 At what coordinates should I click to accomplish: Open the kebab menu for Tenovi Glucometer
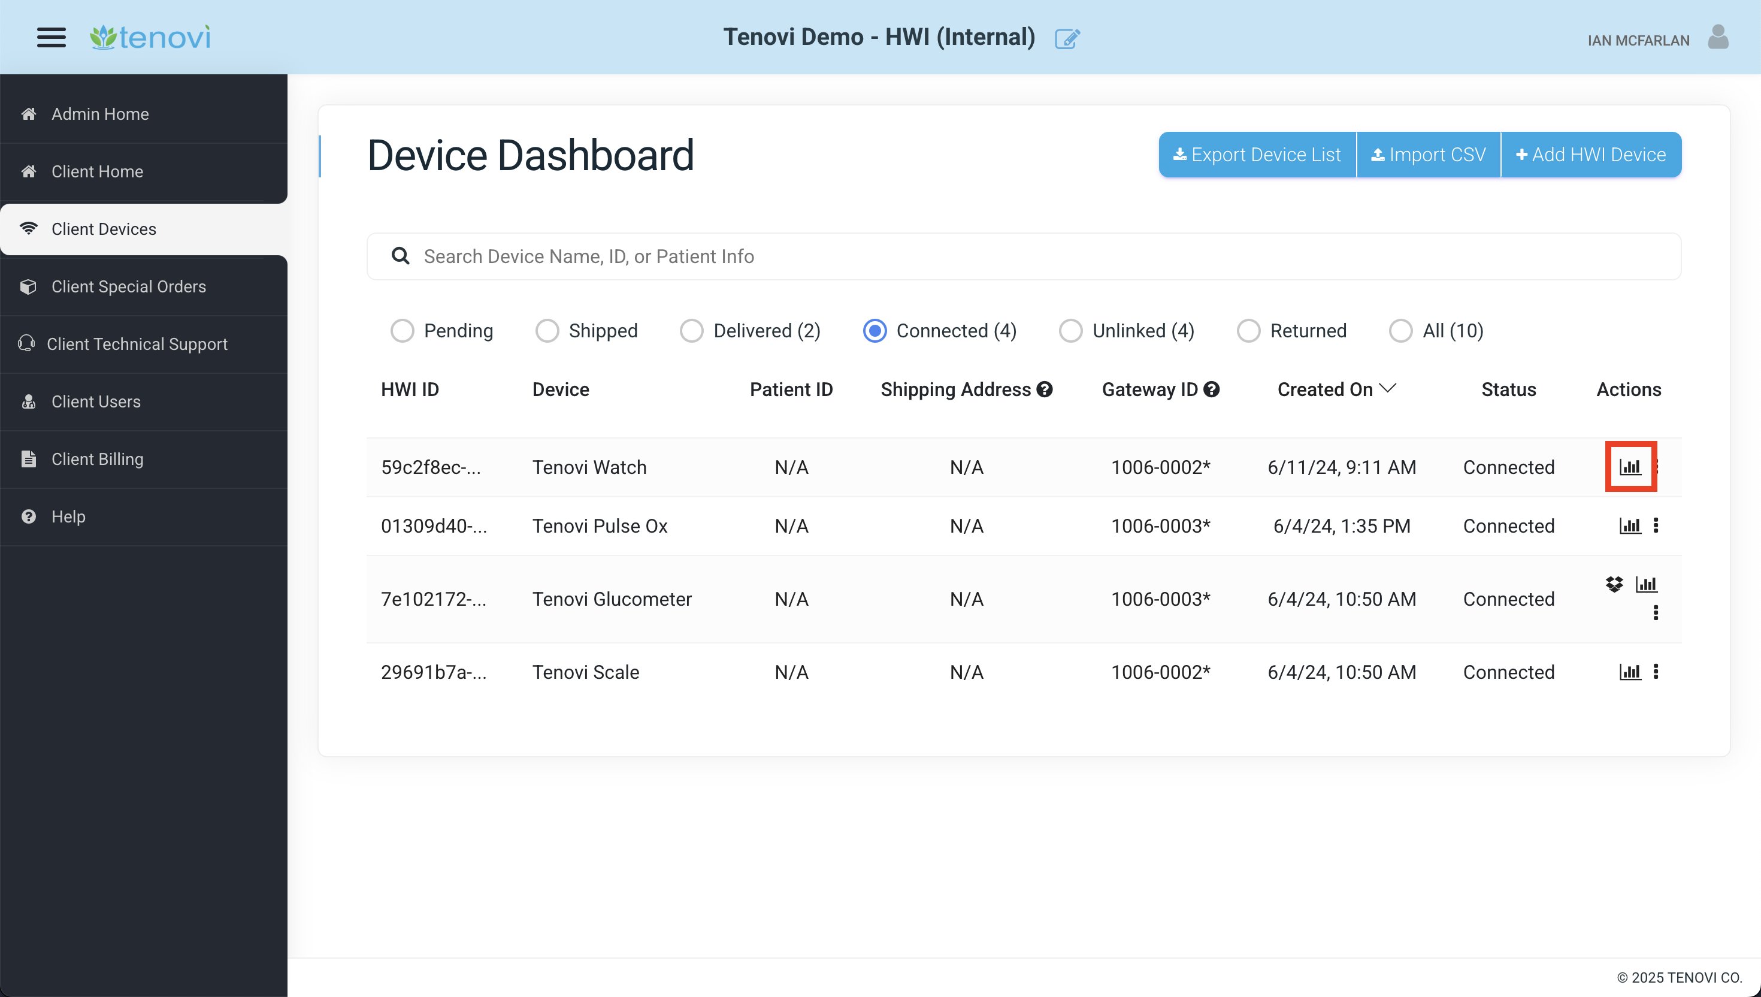(x=1656, y=612)
